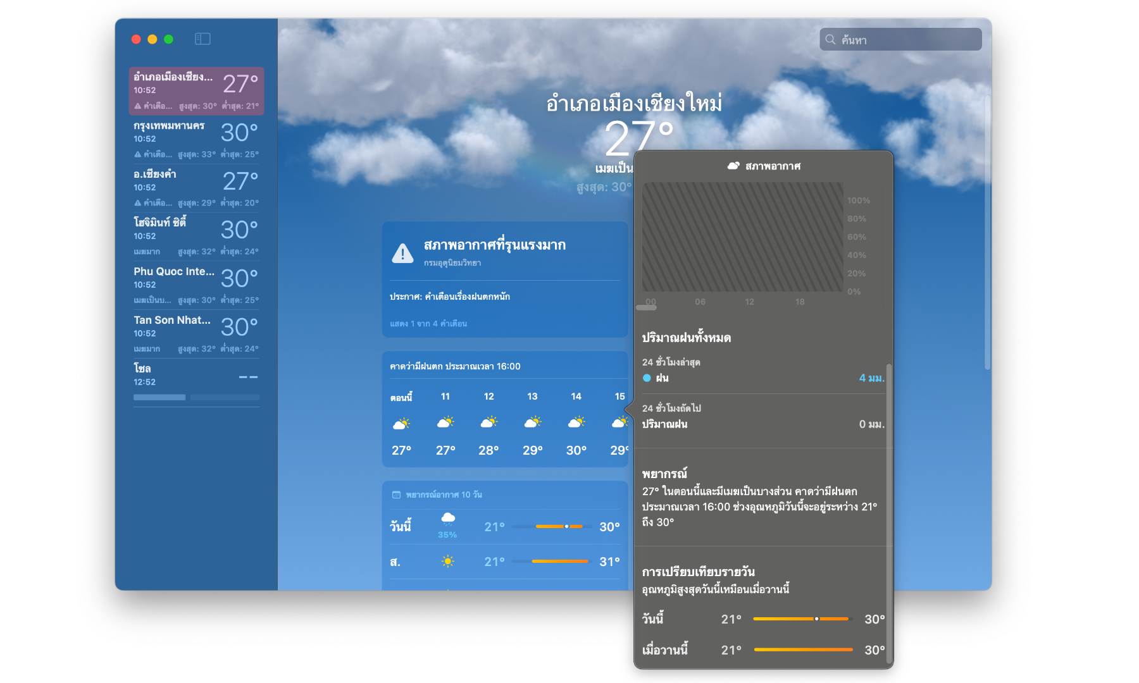Open the โฮจิมินห์ ซิตี้ weather entry
Viewport: 1139px width, 683px height.
pos(196,237)
